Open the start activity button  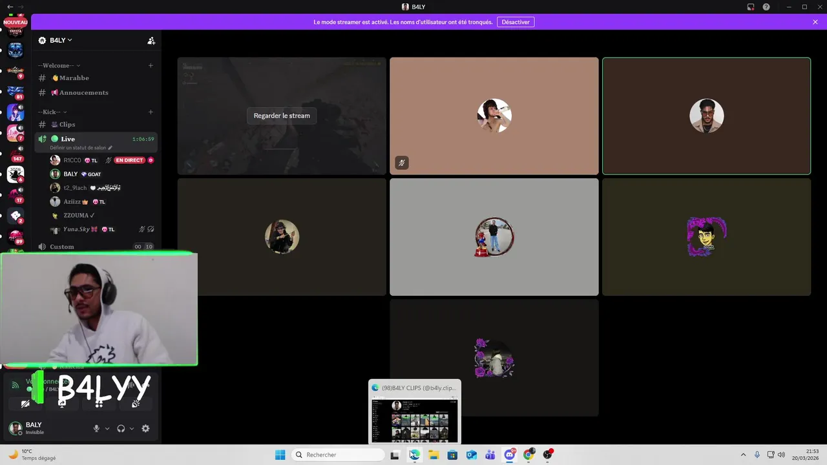click(99, 403)
